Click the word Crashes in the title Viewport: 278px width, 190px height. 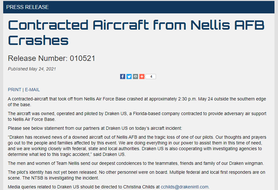tap(38, 40)
